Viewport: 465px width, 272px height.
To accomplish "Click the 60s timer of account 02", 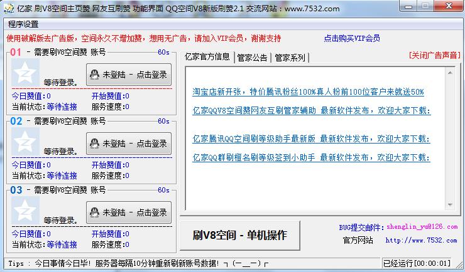I will [163, 121].
